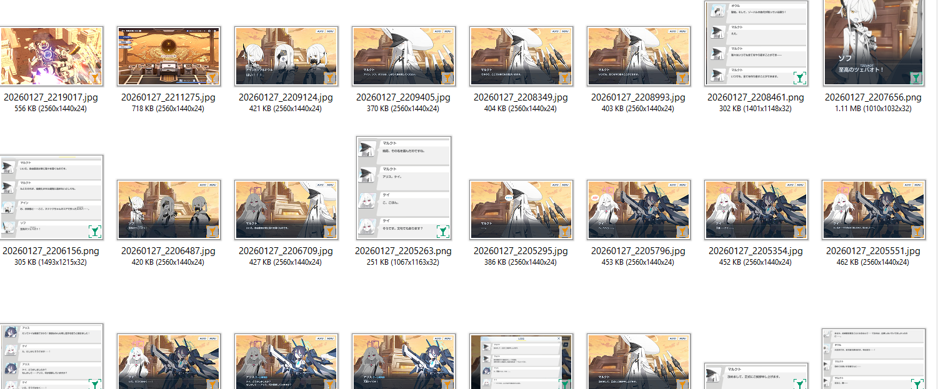The height and width of the screenshot is (389, 938).
Task: Select thumbnail of 20260127_2205354.jpg
Action: [x=756, y=210]
